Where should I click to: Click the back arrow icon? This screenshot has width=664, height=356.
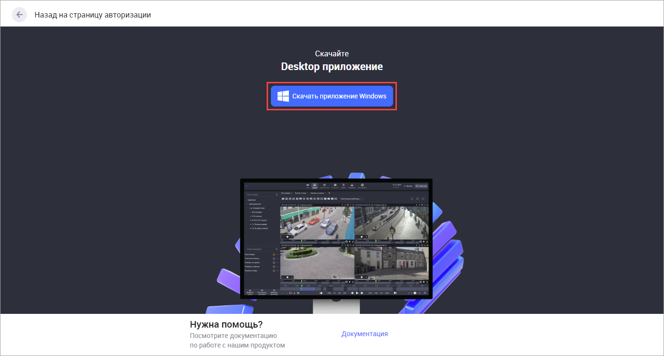(19, 15)
